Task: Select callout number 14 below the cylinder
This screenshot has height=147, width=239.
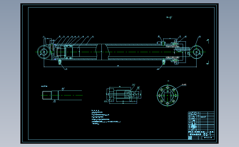Action: (x=66, y=69)
